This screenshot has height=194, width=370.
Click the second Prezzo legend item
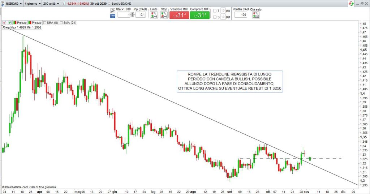coord(35,23)
